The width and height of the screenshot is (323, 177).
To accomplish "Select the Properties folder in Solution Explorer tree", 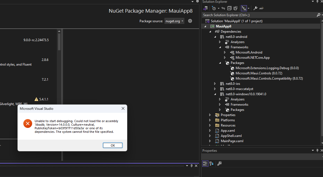I will pyautogui.click(x=228, y=115).
